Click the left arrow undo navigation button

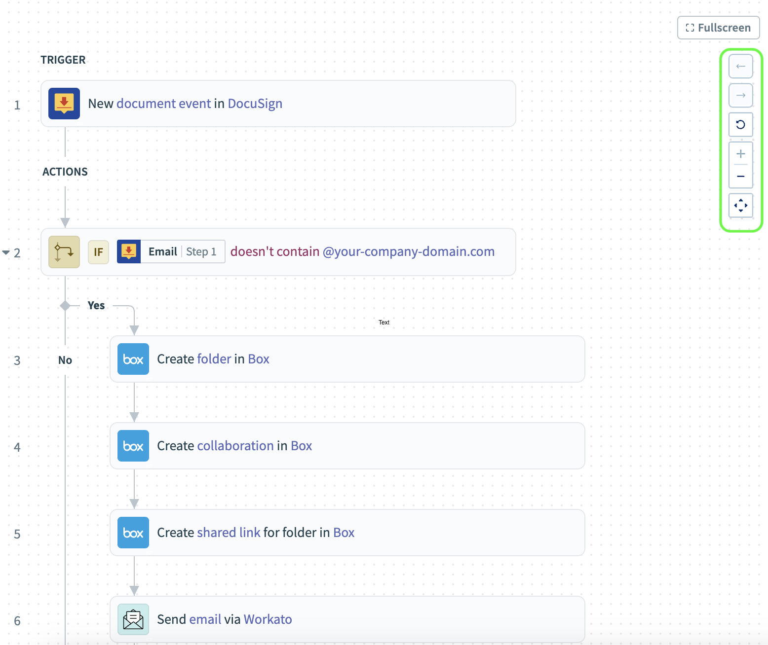tap(741, 66)
